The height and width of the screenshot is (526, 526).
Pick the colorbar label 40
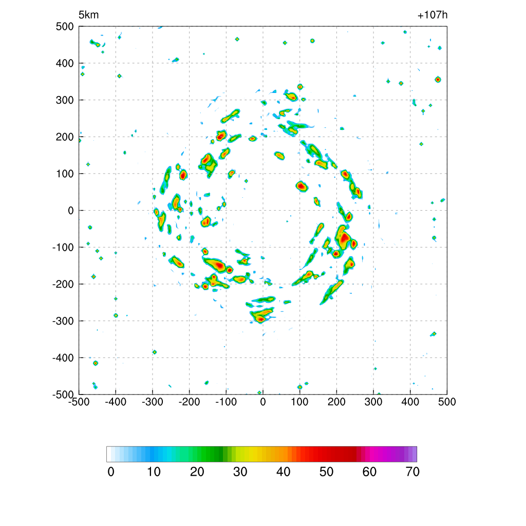[x=284, y=472]
